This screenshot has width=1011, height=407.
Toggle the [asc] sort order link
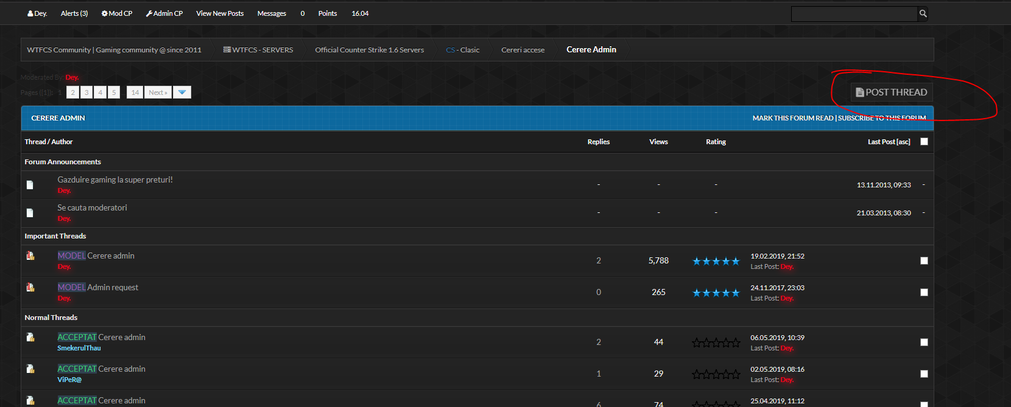click(x=903, y=142)
